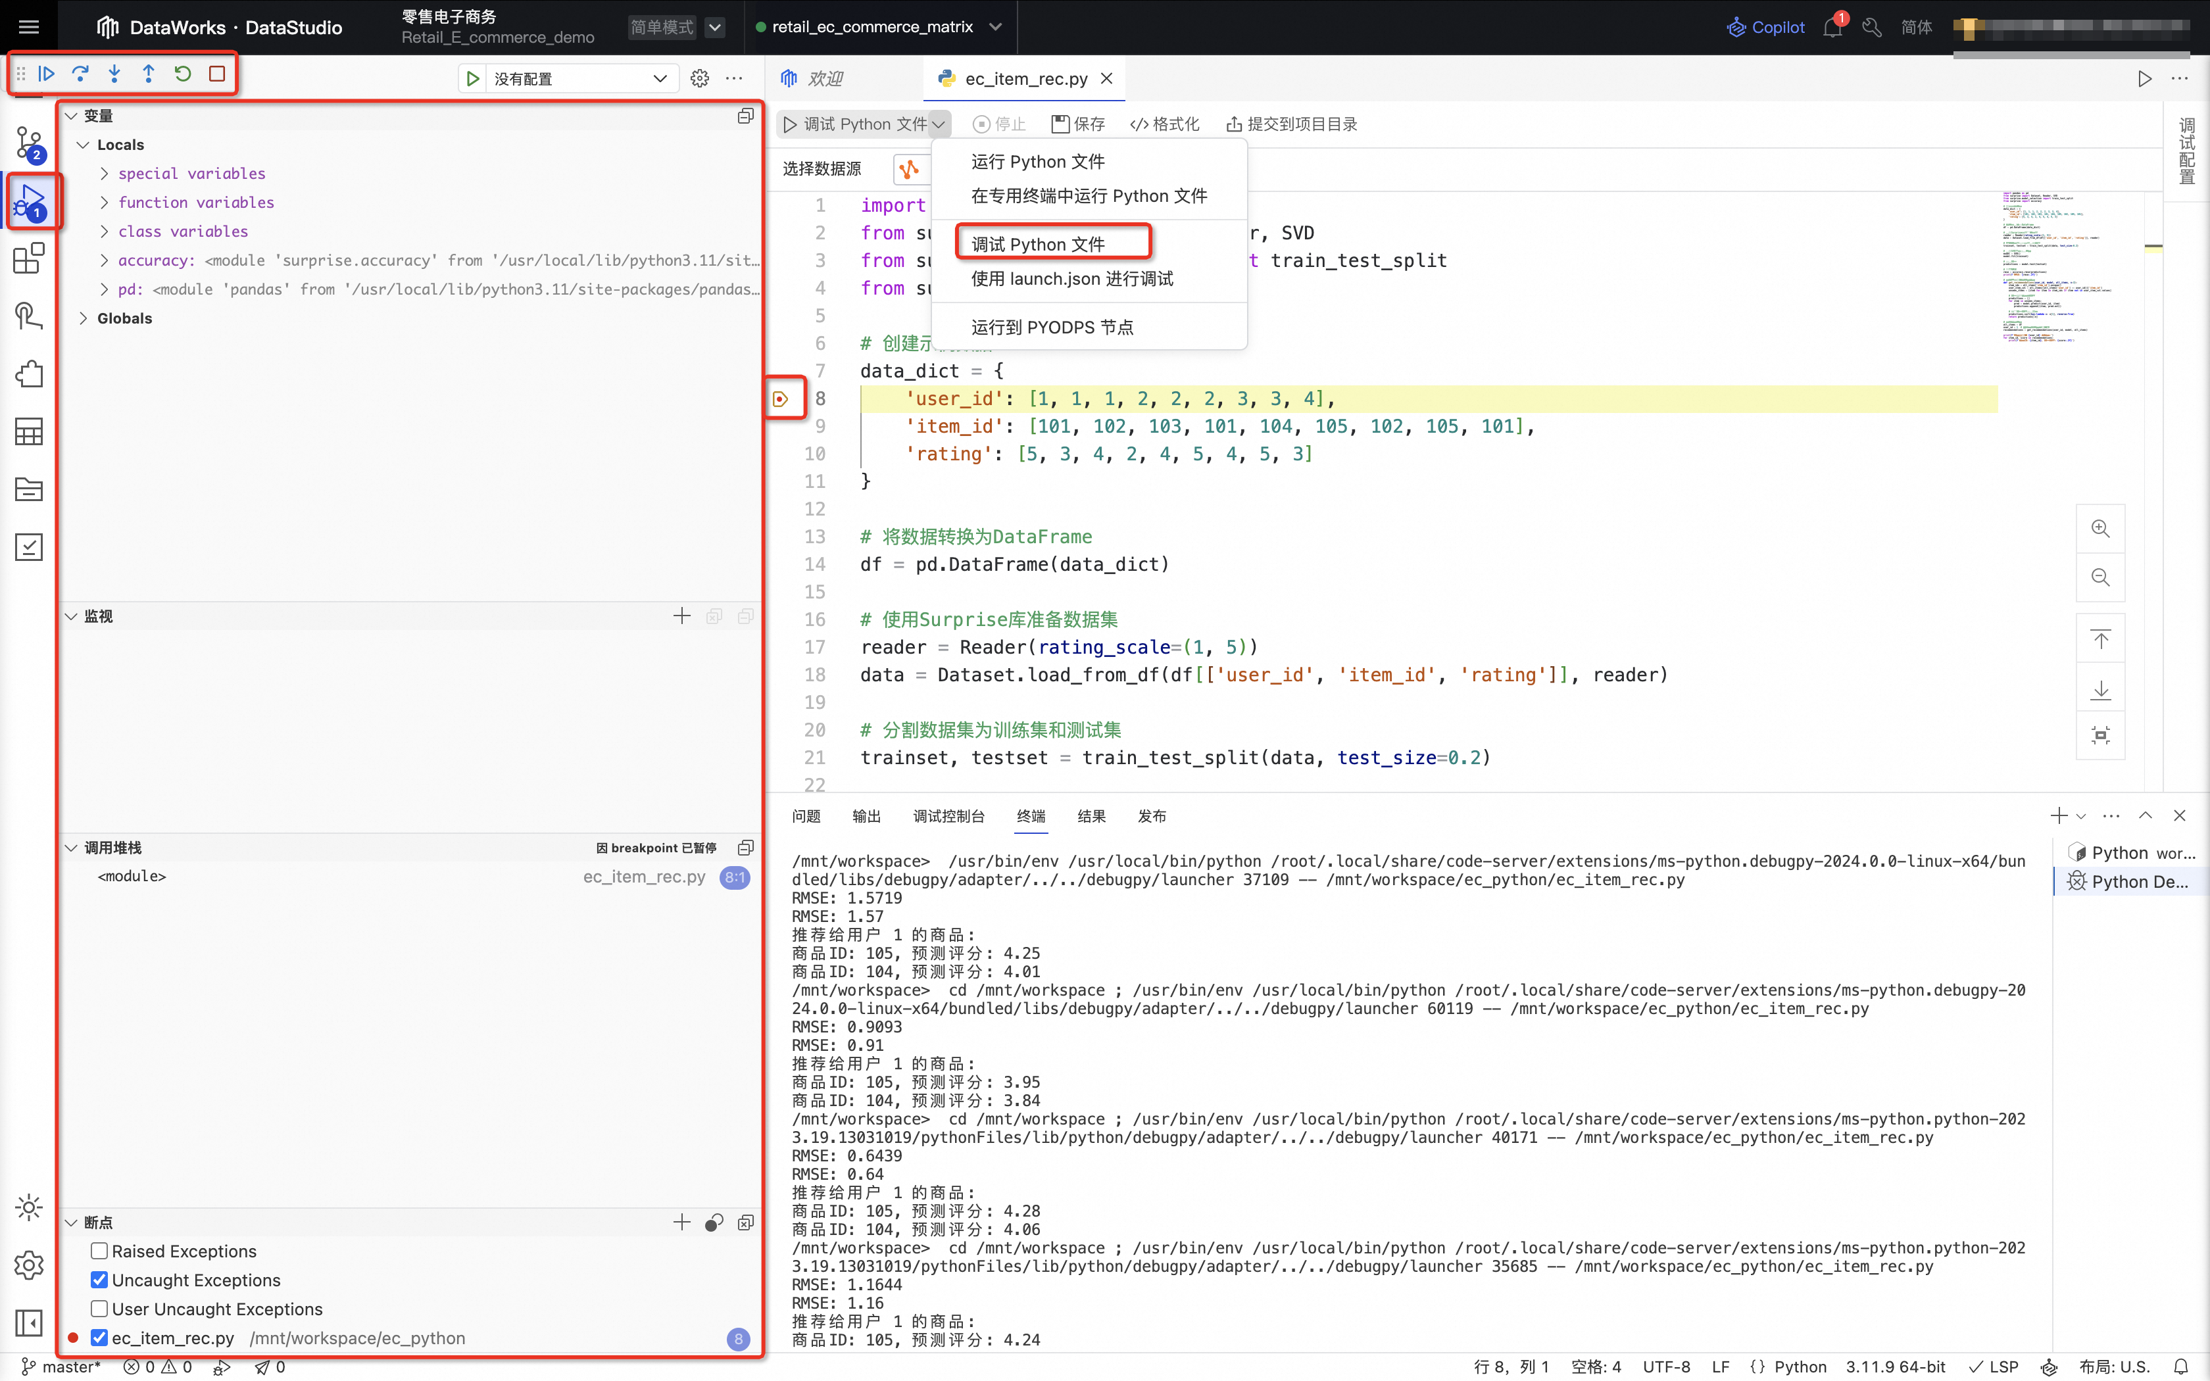Click the code minimap overview
This screenshot has height=1381, width=2210.
click(2050, 267)
